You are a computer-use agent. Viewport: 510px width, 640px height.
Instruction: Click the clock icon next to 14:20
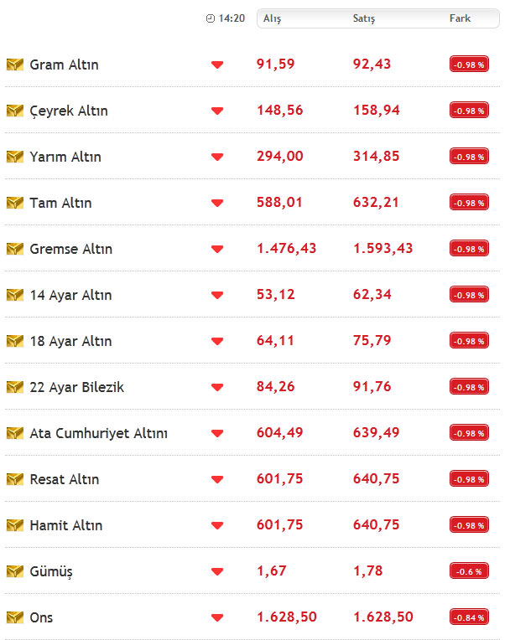210,18
